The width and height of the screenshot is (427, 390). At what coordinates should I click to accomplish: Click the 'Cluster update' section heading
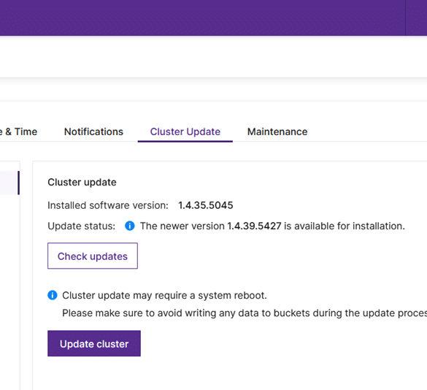pos(82,182)
